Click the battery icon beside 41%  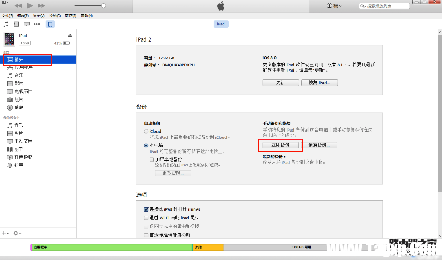(66, 43)
